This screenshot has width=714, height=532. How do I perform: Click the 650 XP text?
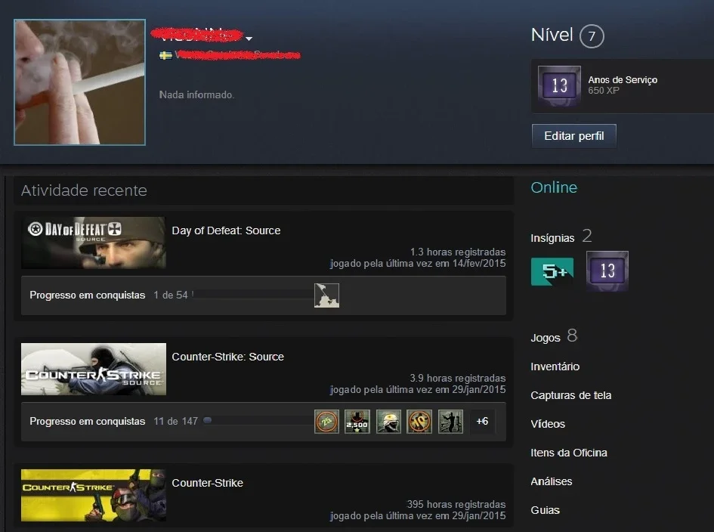(604, 91)
